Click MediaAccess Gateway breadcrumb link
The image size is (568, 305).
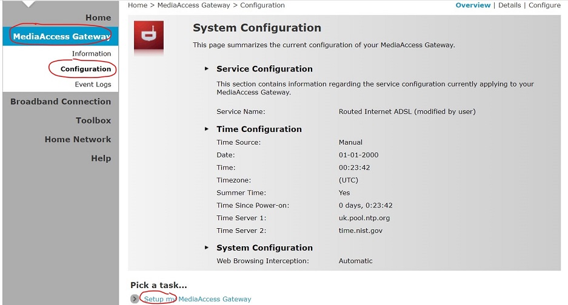[193, 5]
